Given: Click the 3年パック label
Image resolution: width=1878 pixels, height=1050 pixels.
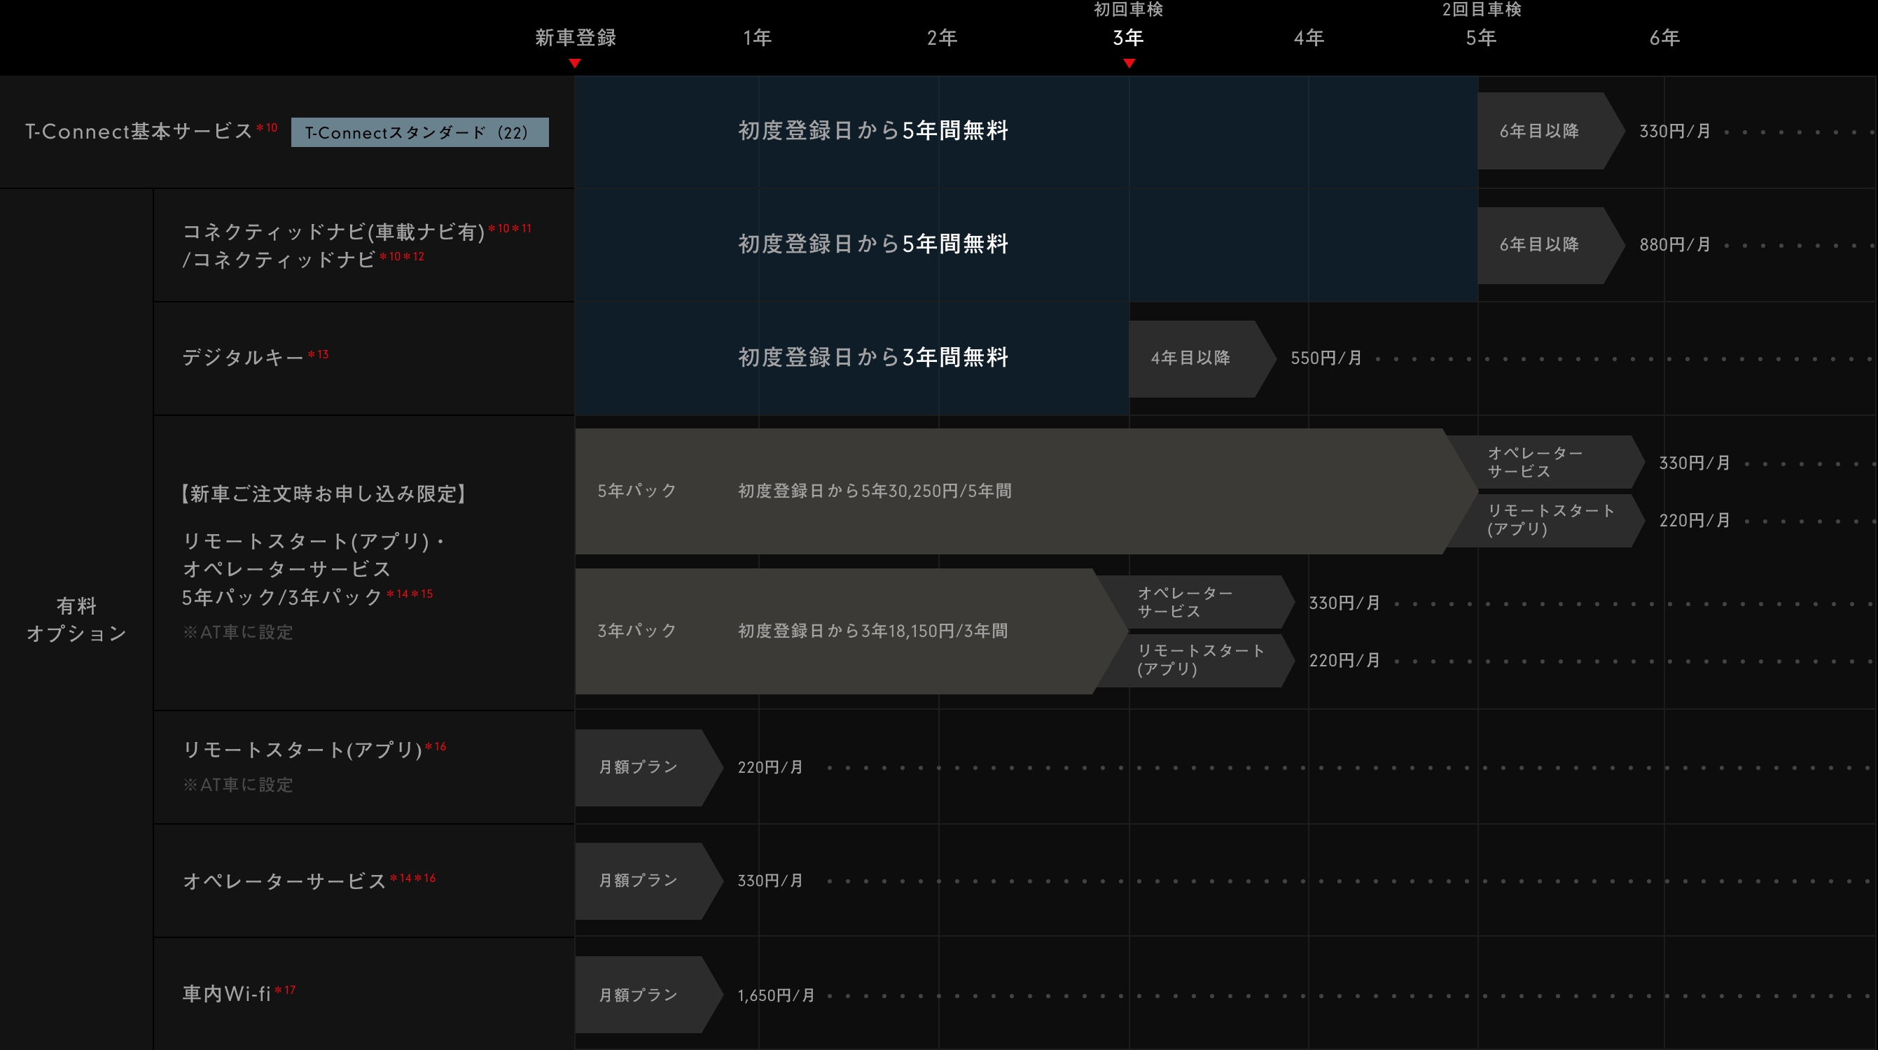Looking at the screenshot, I should tap(637, 631).
